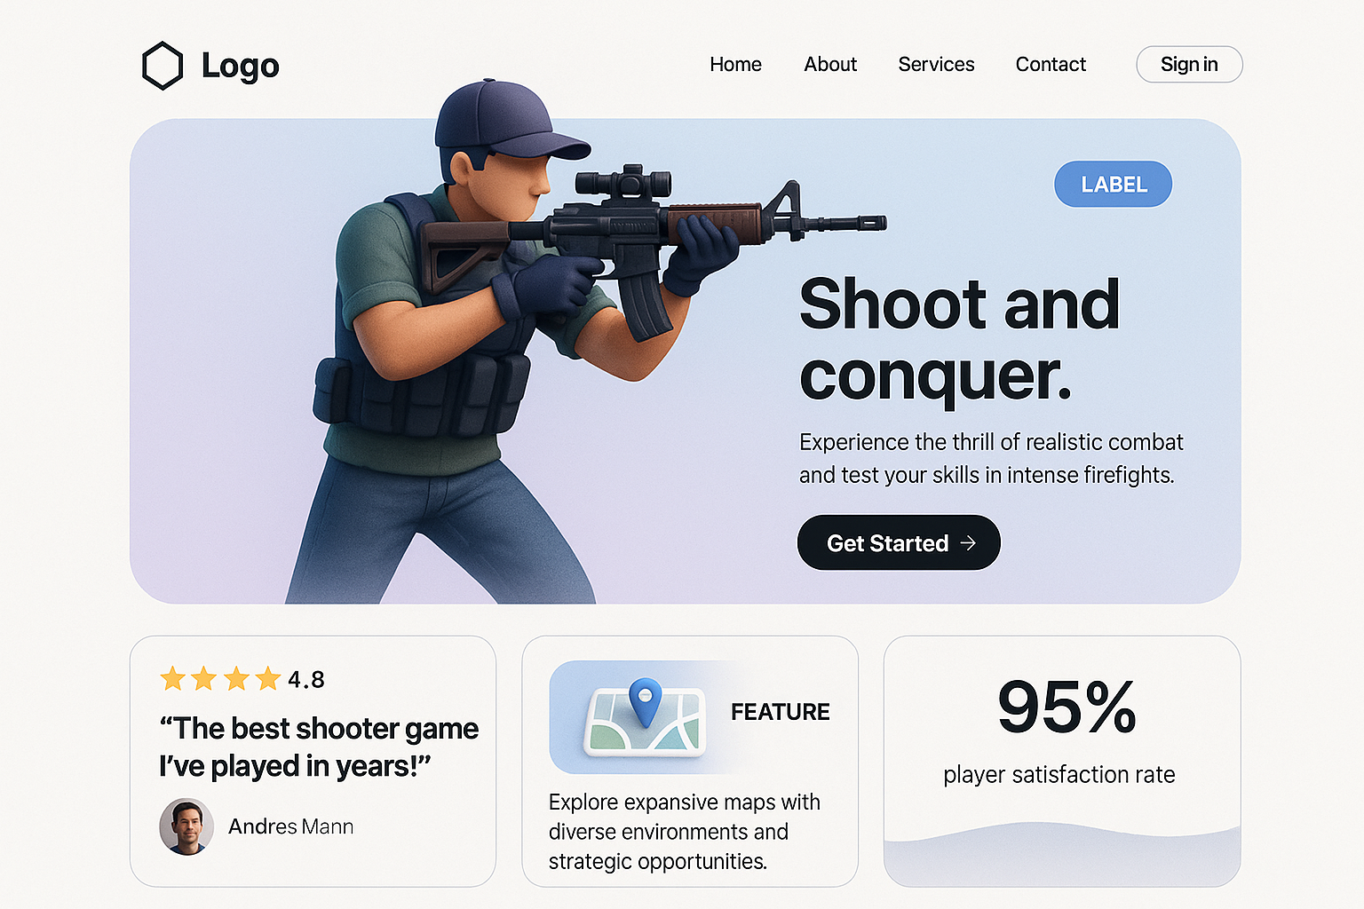
Task: Open the Services nav link
Action: pos(936,64)
